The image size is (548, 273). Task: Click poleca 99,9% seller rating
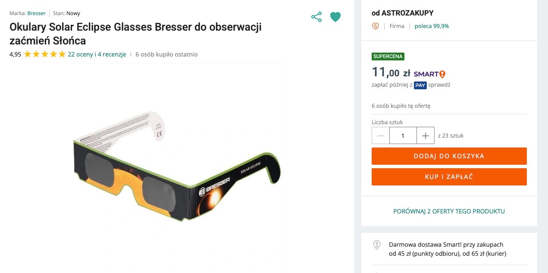pos(432,26)
